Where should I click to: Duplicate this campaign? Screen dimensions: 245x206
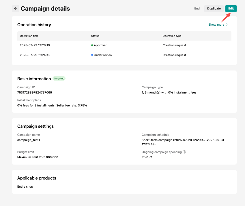pos(214,9)
